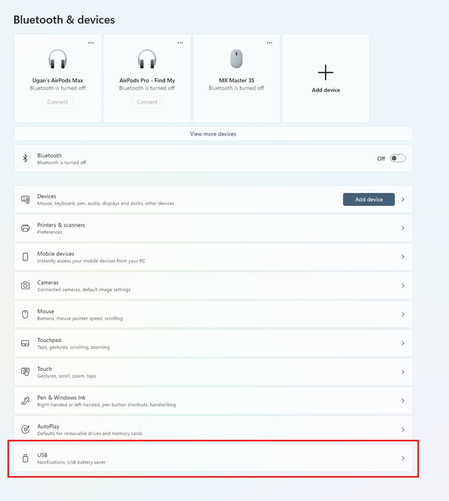Open Touch gestures settings entry
Viewport: 449px width, 501px height.
tap(213, 372)
